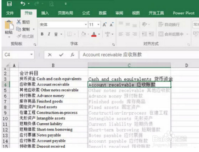Click the fx Insert Function icon
Viewport: 199px width, 152px height.
(72, 55)
